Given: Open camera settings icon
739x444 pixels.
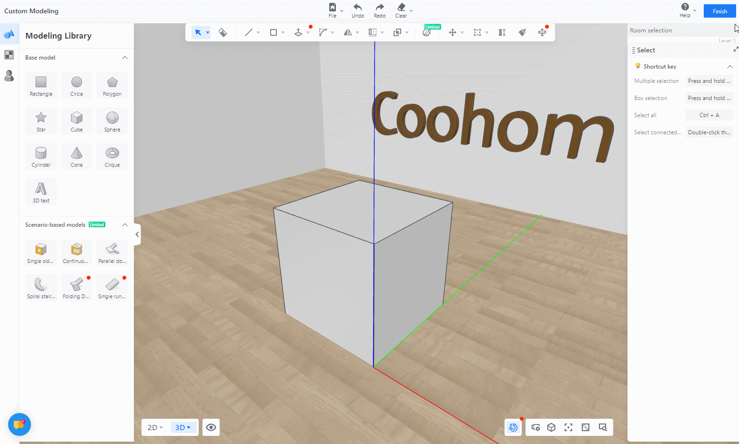Looking at the screenshot, I should pos(536,427).
